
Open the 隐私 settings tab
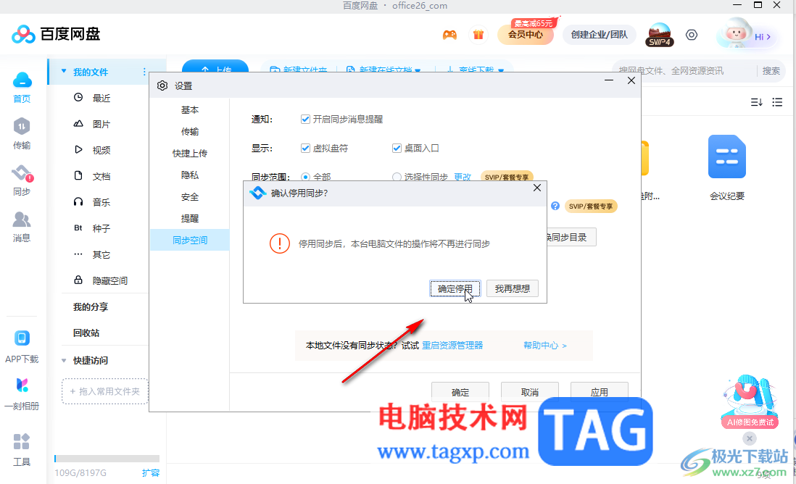(190, 175)
